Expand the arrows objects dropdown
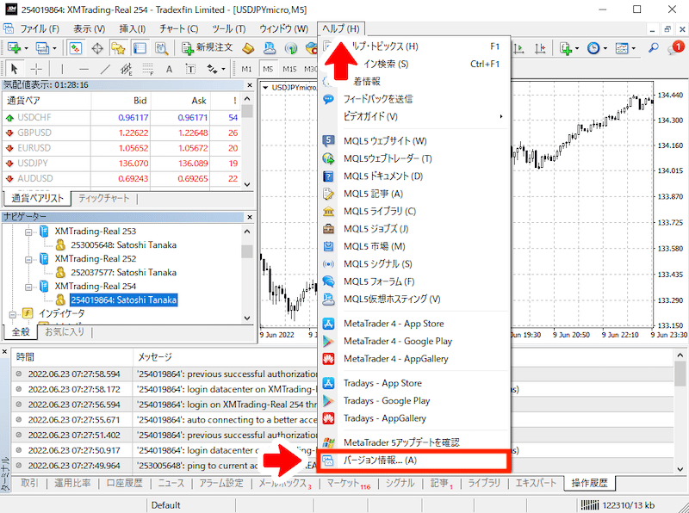The height and width of the screenshot is (513, 689). click(223, 70)
